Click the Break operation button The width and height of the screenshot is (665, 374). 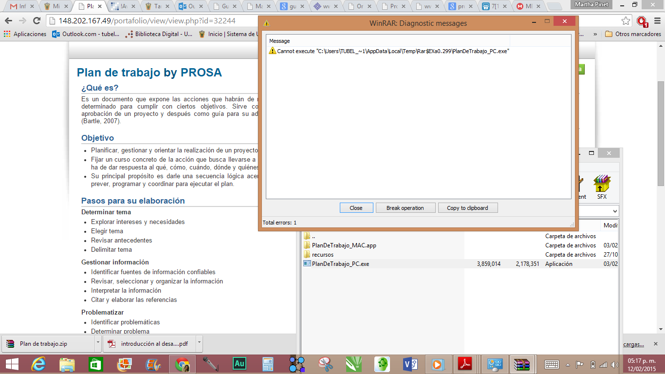point(405,208)
